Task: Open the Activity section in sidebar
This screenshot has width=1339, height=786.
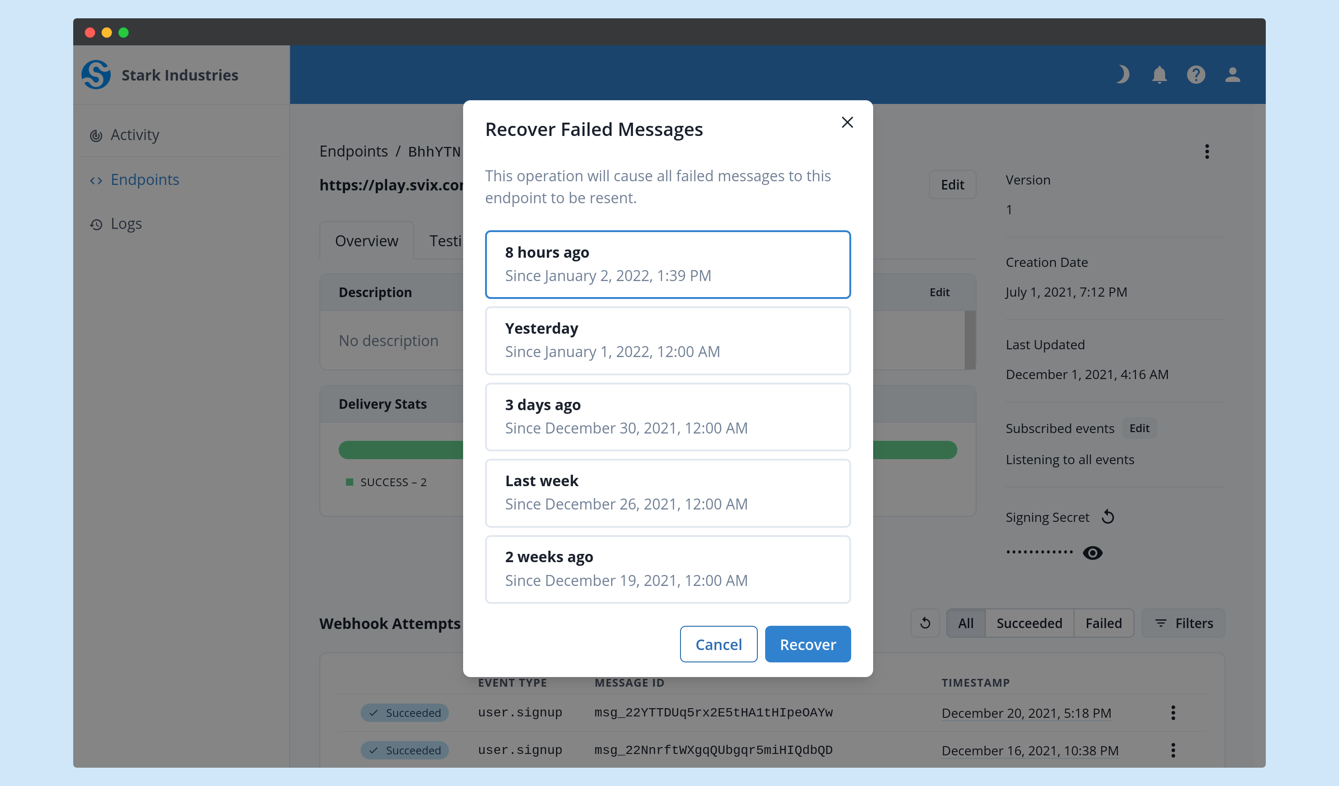Action: [x=135, y=135]
